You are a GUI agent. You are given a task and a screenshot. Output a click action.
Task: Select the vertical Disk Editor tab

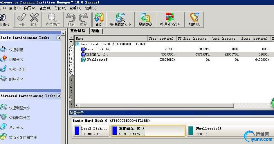click(x=71, y=87)
